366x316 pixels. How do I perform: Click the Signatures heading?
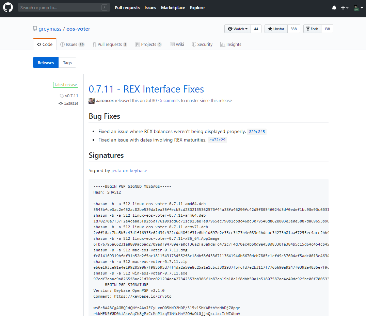(x=106, y=155)
